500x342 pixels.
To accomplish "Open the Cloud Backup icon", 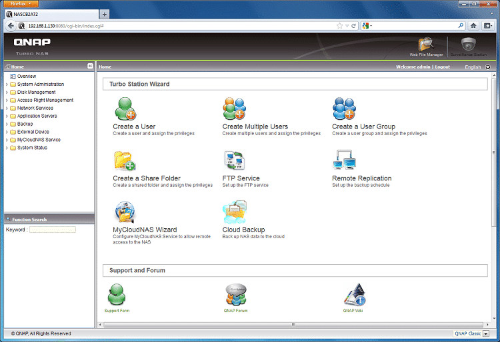I will pyautogui.click(x=235, y=212).
